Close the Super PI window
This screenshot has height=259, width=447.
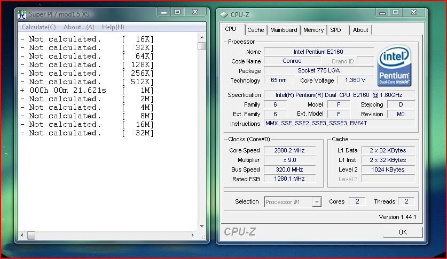tap(195, 12)
